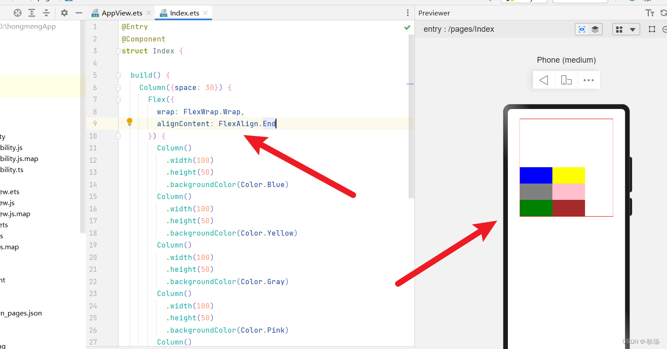Zoom out the previewer
This screenshot has width=667, height=349.
pos(664,30)
